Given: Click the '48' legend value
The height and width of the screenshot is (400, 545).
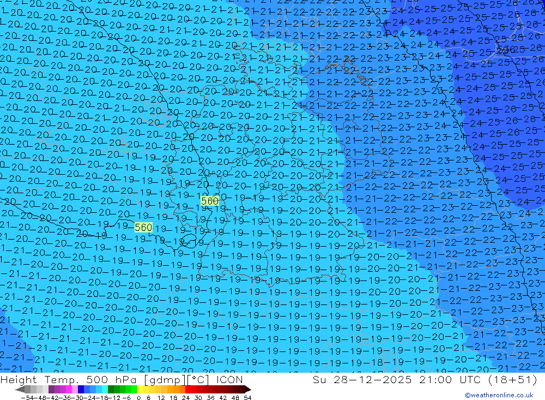Looking at the screenshot, I should [235, 398].
